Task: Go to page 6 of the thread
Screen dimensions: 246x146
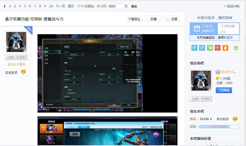Action: coord(30,6)
